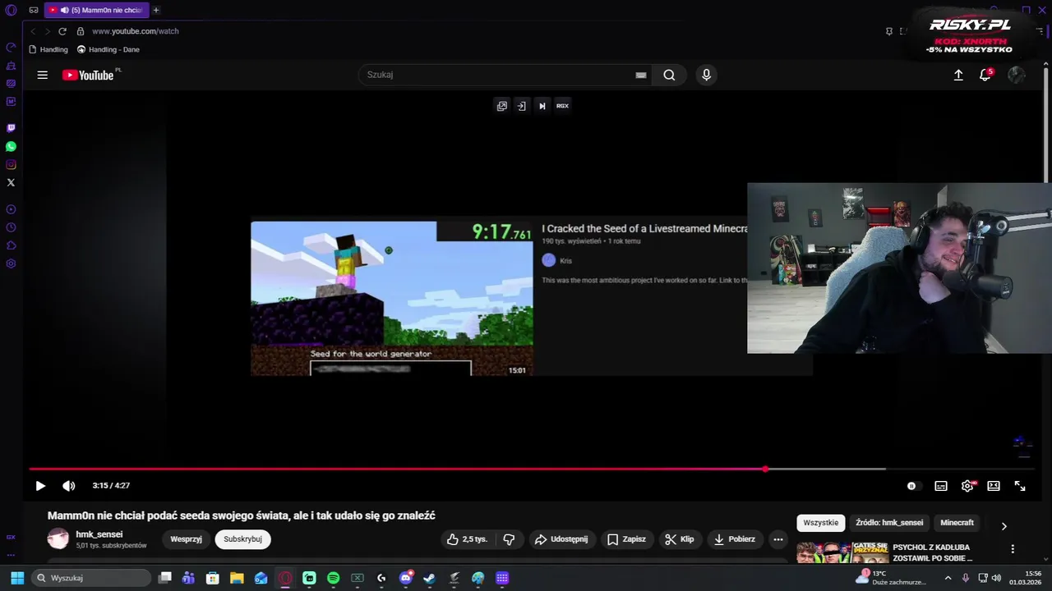Open the hmk_sensei channel avatar
Screen dimensions: 1052x591
(x=58, y=539)
